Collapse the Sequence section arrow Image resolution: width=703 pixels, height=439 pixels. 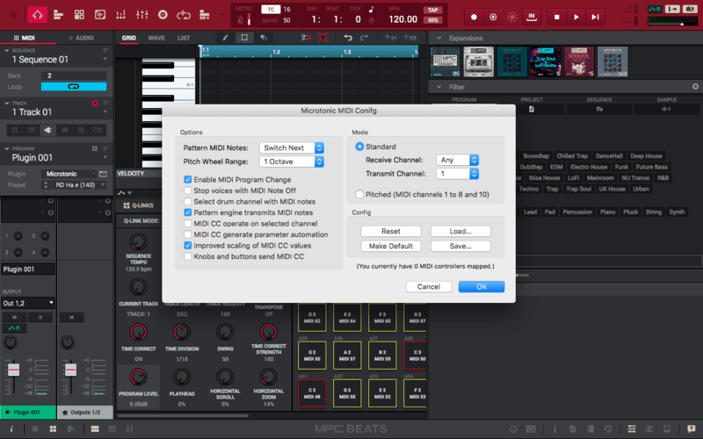7,51
